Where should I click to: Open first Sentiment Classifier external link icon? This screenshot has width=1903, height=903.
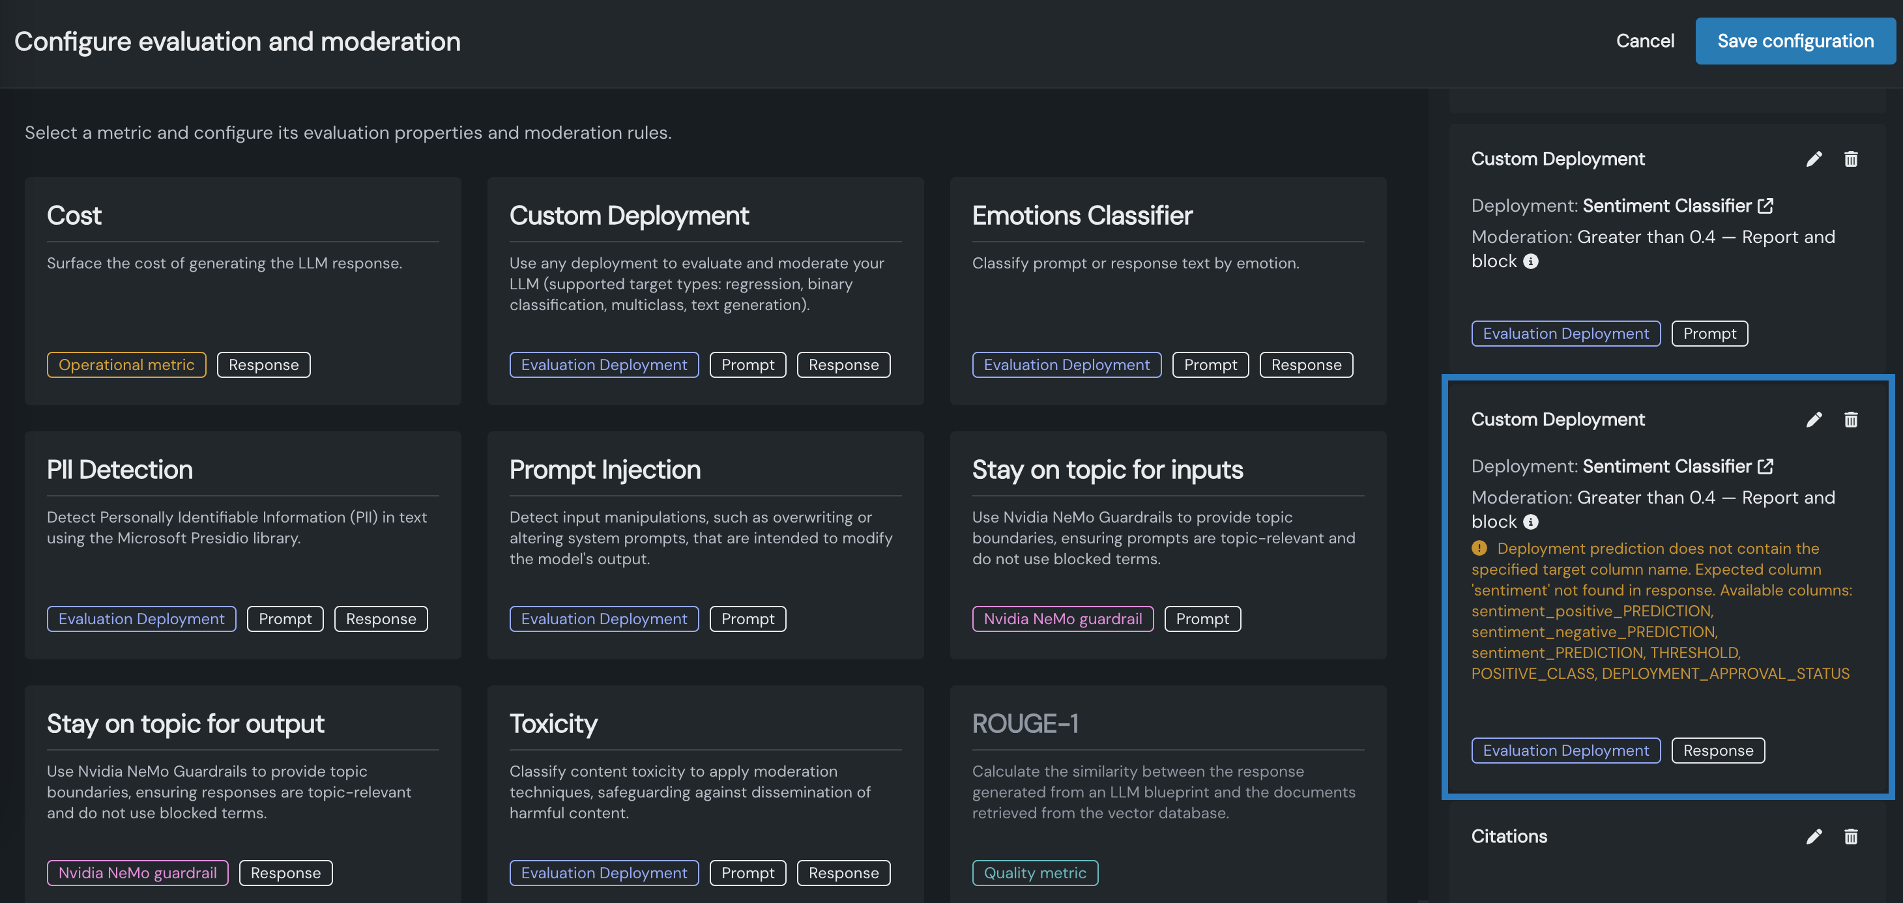1765,206
